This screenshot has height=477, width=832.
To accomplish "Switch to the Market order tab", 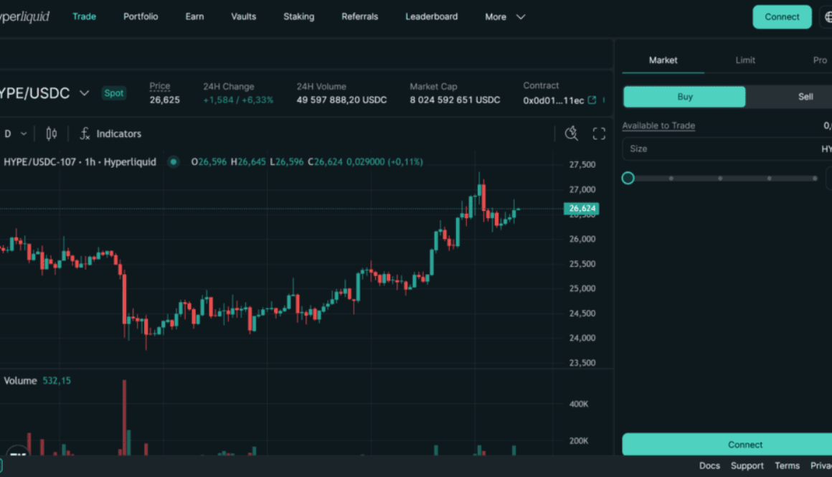I will pyautogui.click(x=663, y=60).
